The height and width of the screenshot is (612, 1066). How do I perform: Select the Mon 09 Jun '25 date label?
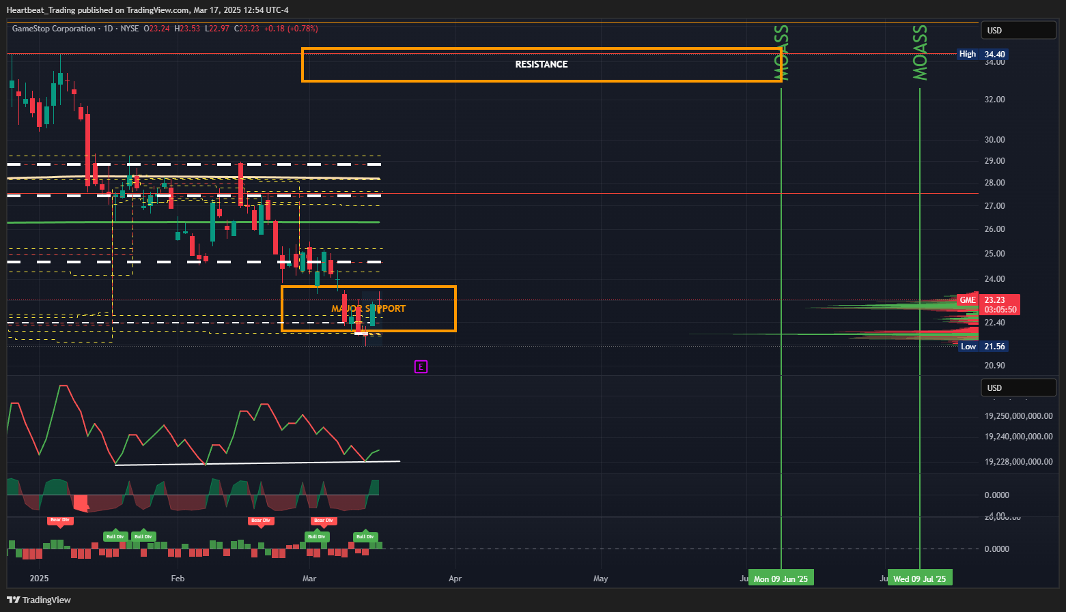coord(781,579)
